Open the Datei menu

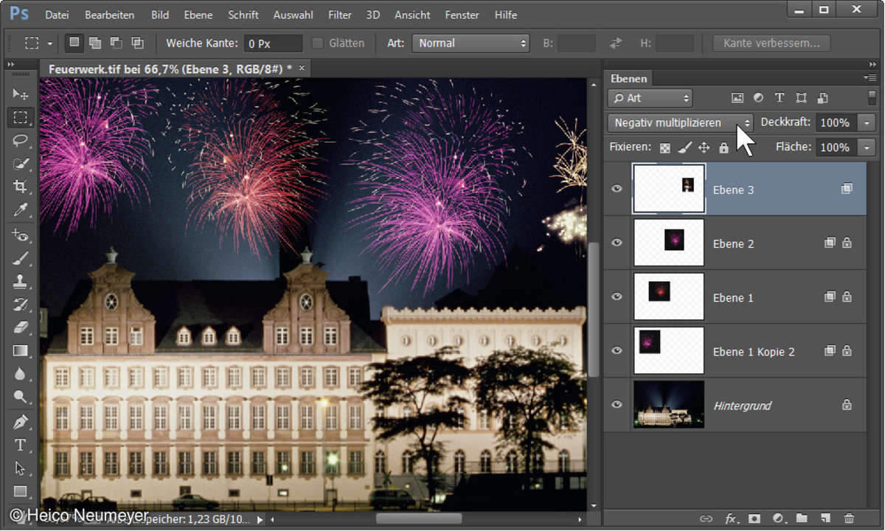58,15
